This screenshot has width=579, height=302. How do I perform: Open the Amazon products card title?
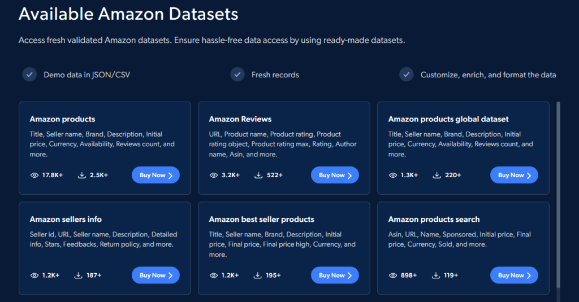pyautogui.click(x=62, y=119)
